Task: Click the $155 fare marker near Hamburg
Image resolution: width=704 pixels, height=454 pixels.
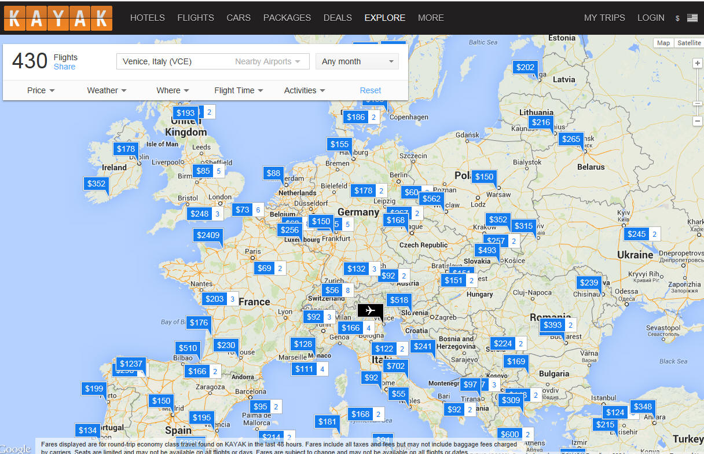Action: (339, 144)
